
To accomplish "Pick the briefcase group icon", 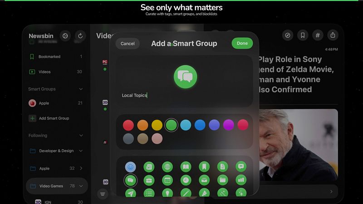I will click(x=149, y=180).
